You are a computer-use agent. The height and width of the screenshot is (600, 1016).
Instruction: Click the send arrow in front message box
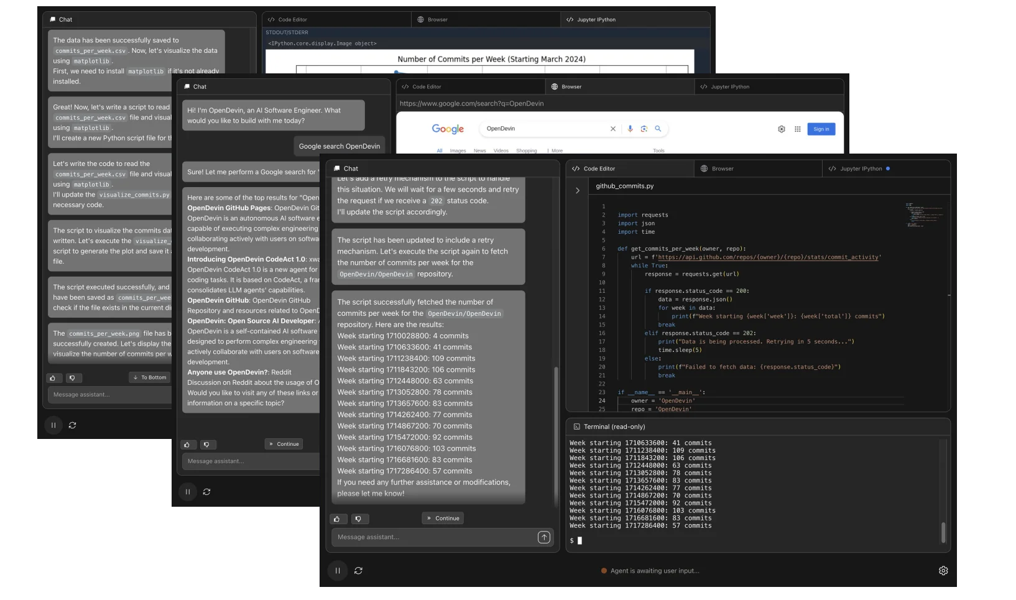pyautogui.click(x=544, y=537)
